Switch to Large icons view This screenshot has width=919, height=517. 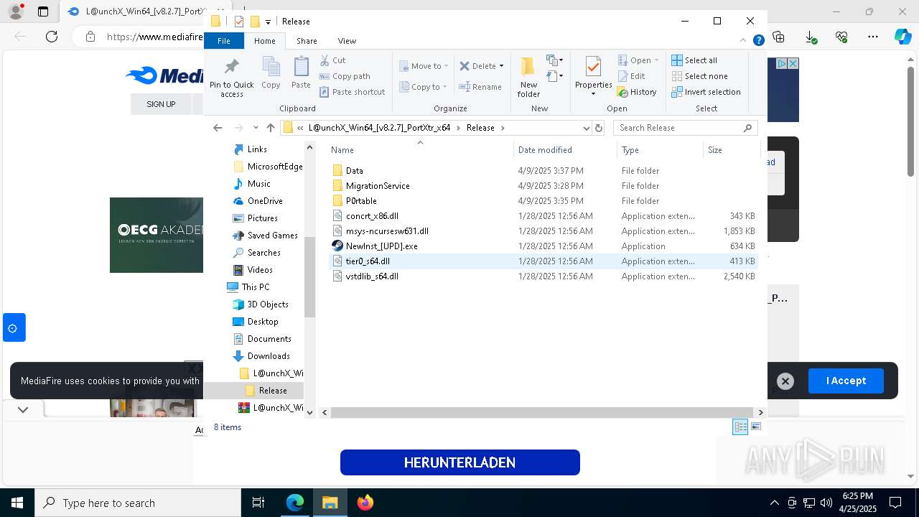[x=755, y=427]
